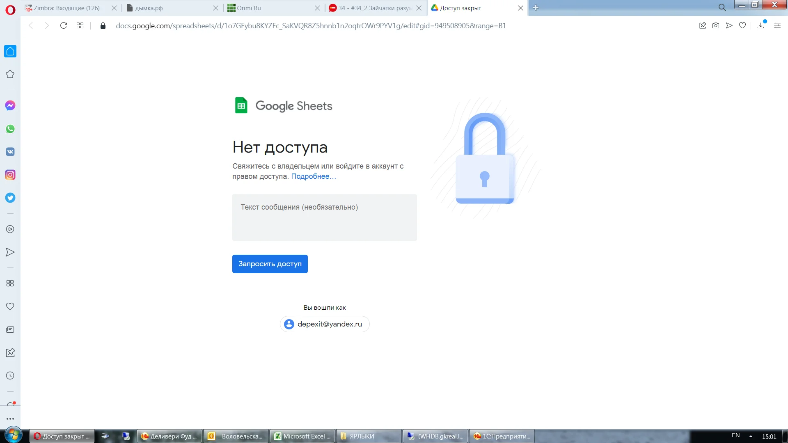Expand the sidebar three-dots menu

click(10, 419)
